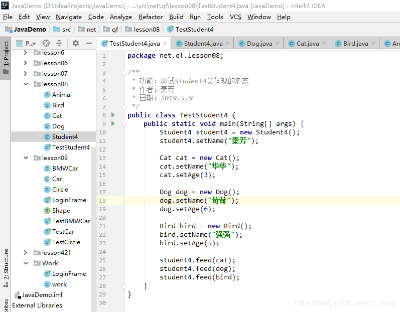This screenshot has height=312, width=400.
Task: Collapse the lesson09 folder
Action: tap(26, 158)
